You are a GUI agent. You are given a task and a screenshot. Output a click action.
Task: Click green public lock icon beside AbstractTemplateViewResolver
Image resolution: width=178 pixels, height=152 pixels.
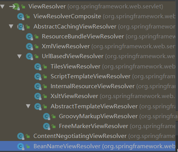pyautogui.click(x=45, y=106)
